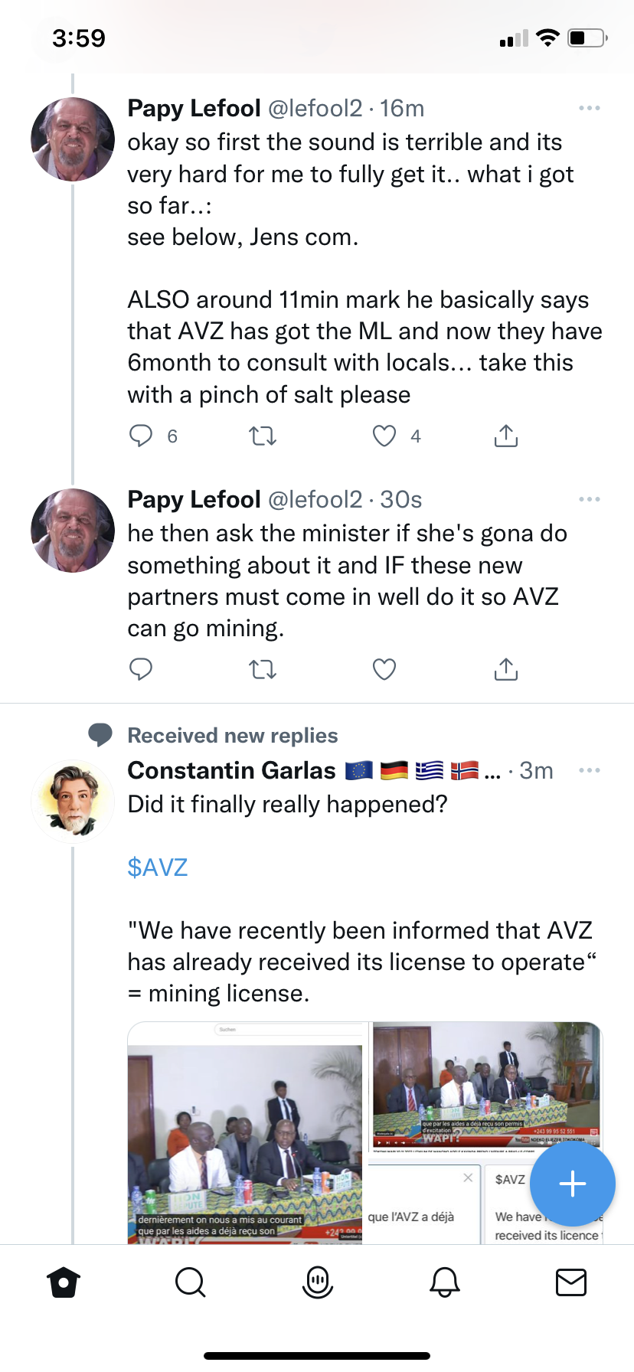Open more options on 16m tweet
The image size is (634, 1372).
point(590,108)
